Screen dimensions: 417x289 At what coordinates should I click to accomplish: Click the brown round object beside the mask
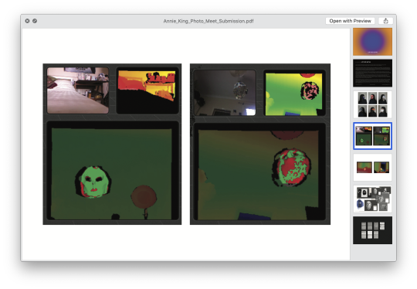(144, 197)
